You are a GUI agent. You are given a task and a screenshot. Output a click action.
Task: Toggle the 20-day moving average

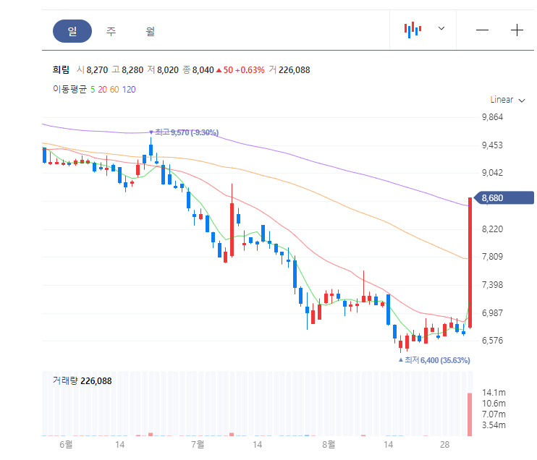[x=102, y=90]
